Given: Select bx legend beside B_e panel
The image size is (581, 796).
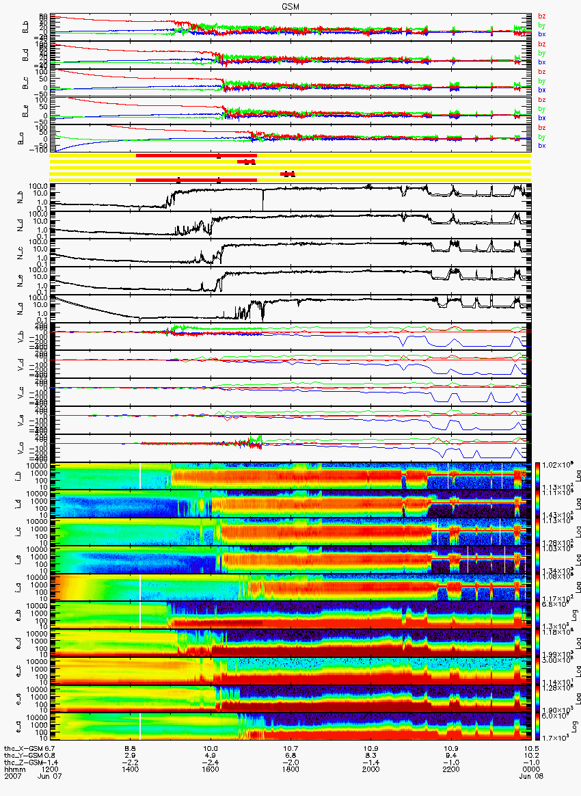Looking at the screenshot, I should [x=542, y=118].
